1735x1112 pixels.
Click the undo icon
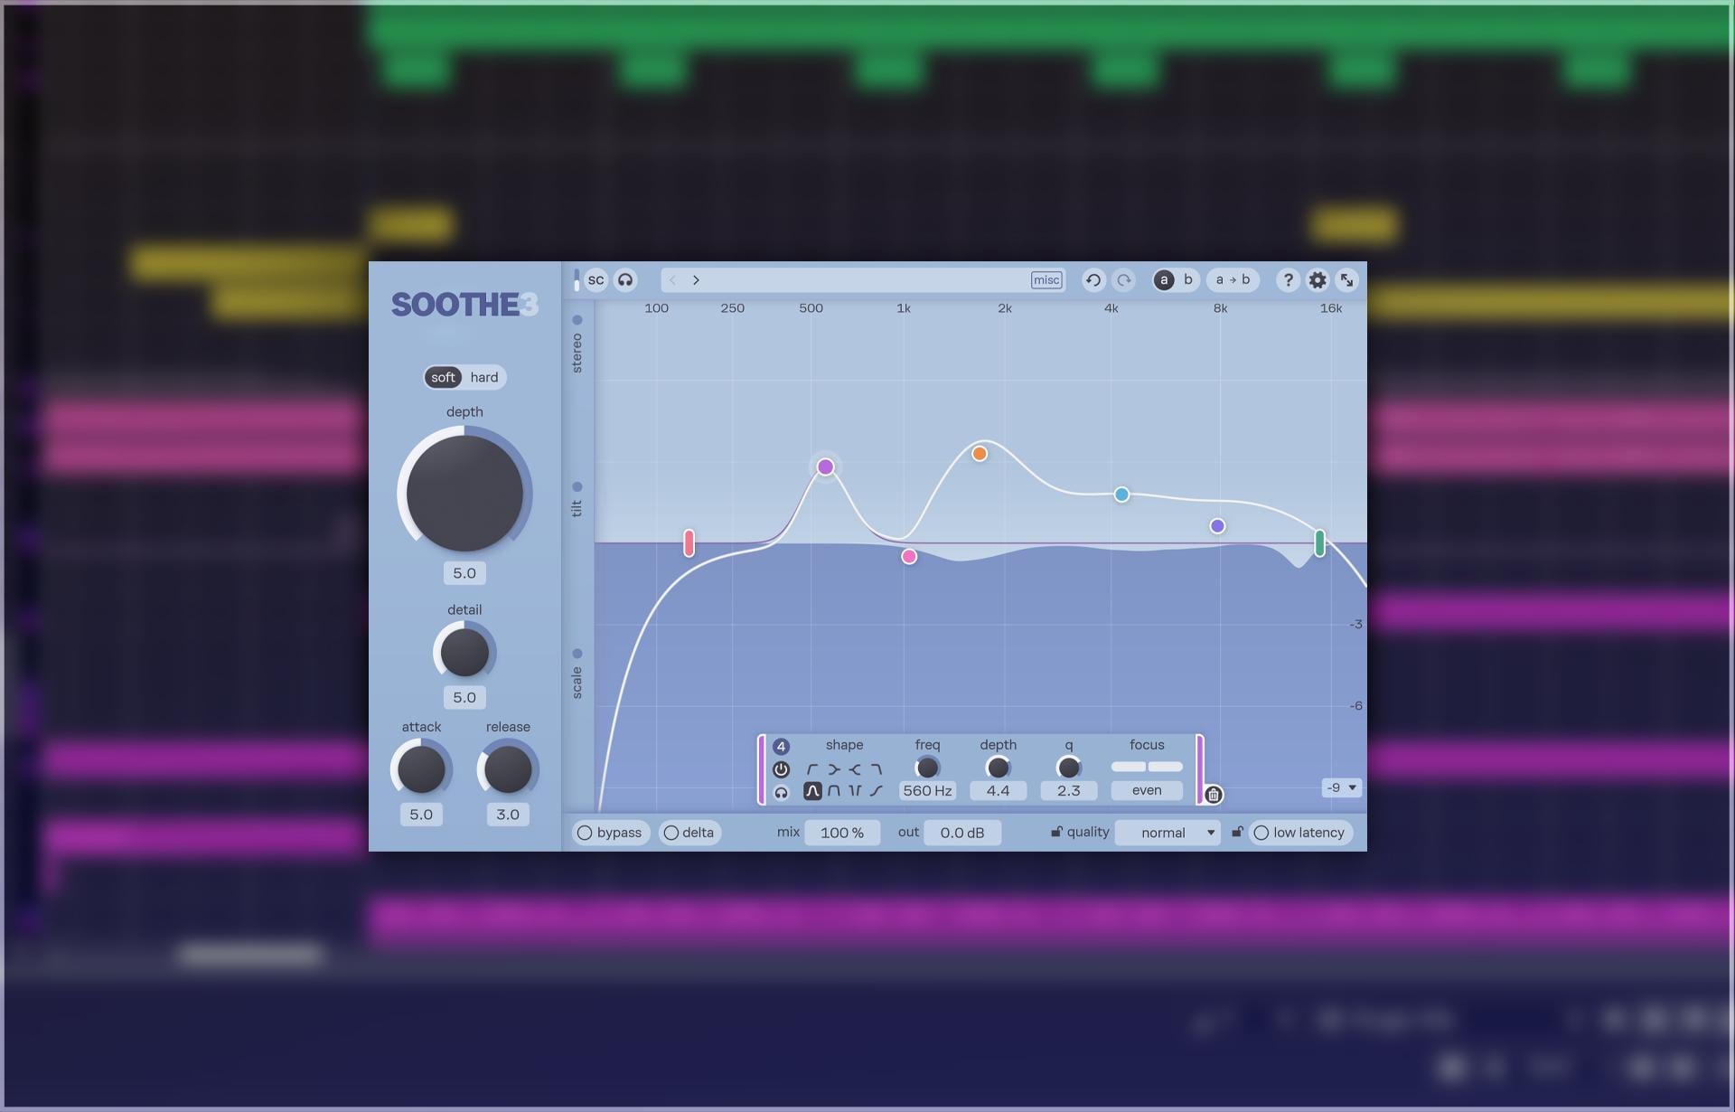(1093, 280)
